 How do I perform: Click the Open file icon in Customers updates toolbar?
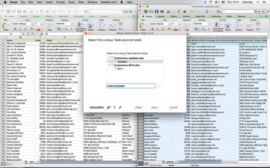point(151,11)
